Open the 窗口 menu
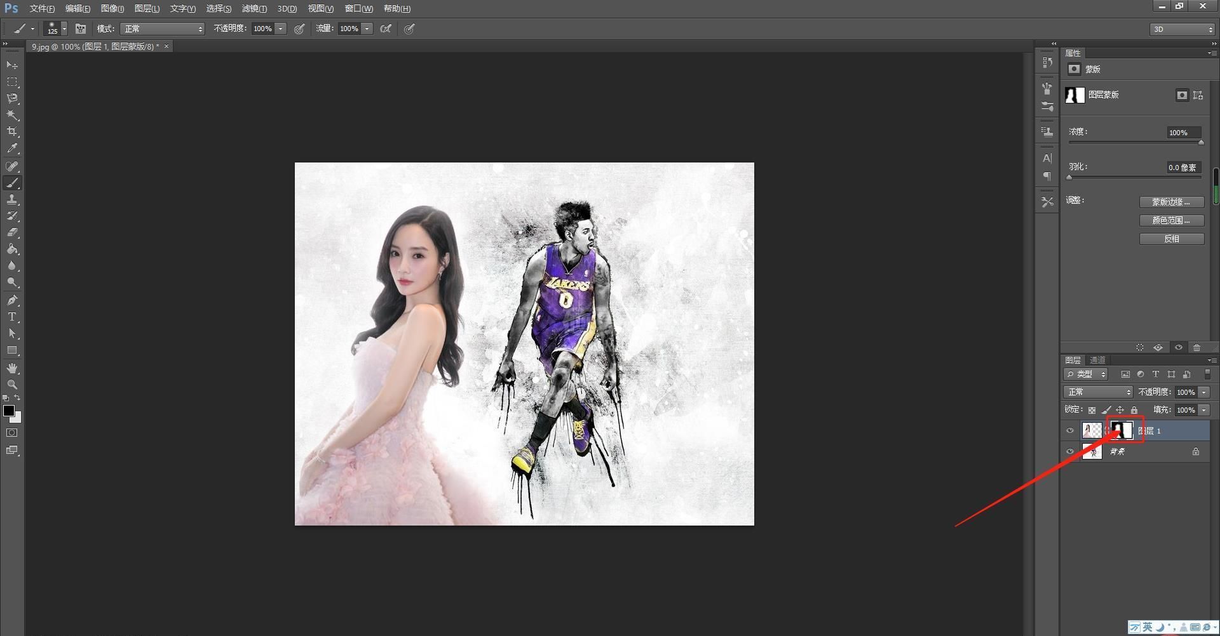Viewport: 1220px width, 636px height. (x=359, y=8)
